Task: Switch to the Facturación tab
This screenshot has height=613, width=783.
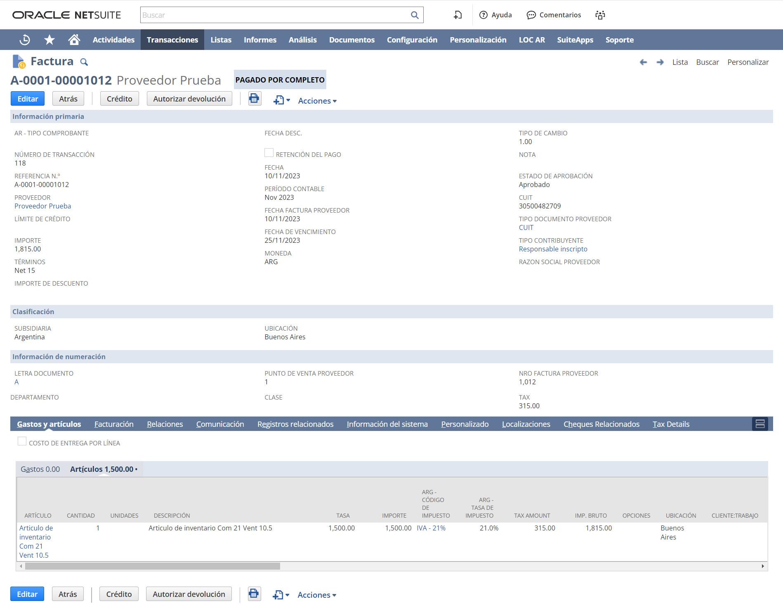Action: click(114, 424)
